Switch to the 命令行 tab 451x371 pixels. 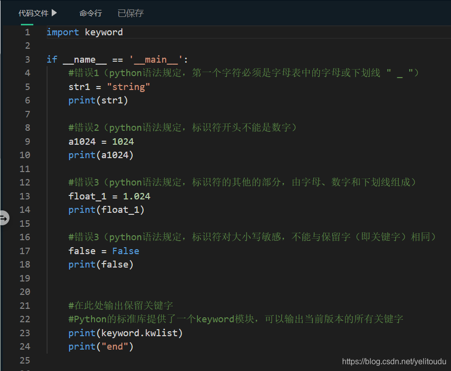90,13
